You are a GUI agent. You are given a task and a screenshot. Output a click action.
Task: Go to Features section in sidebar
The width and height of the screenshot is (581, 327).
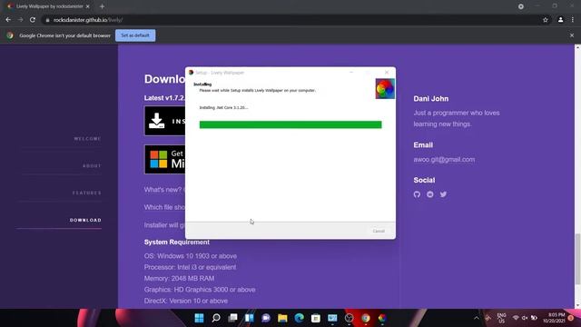coord(87,193)
